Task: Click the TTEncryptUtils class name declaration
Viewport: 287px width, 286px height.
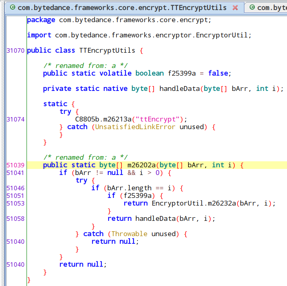Action: tap(107, 50)
